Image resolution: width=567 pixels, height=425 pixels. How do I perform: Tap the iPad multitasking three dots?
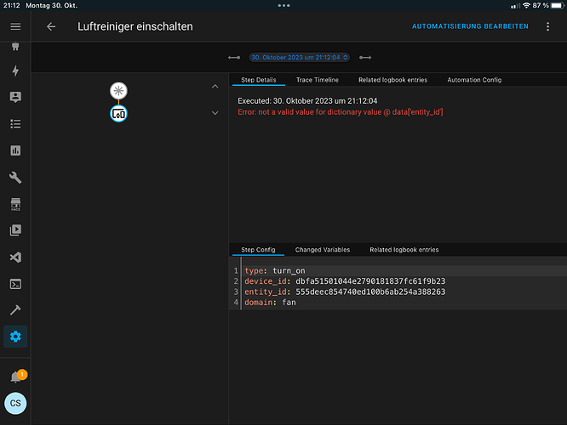283,5
